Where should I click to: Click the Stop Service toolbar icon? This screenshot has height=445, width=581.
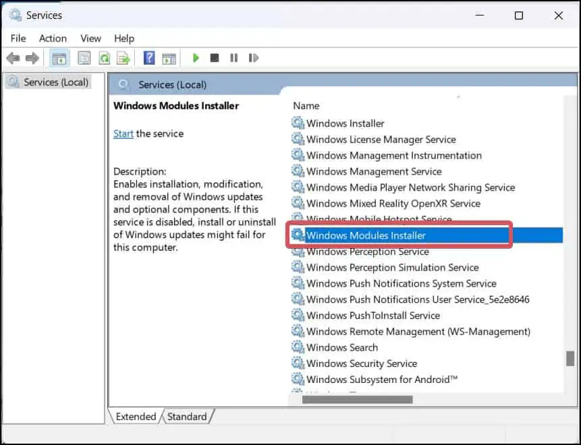point(214,58)
